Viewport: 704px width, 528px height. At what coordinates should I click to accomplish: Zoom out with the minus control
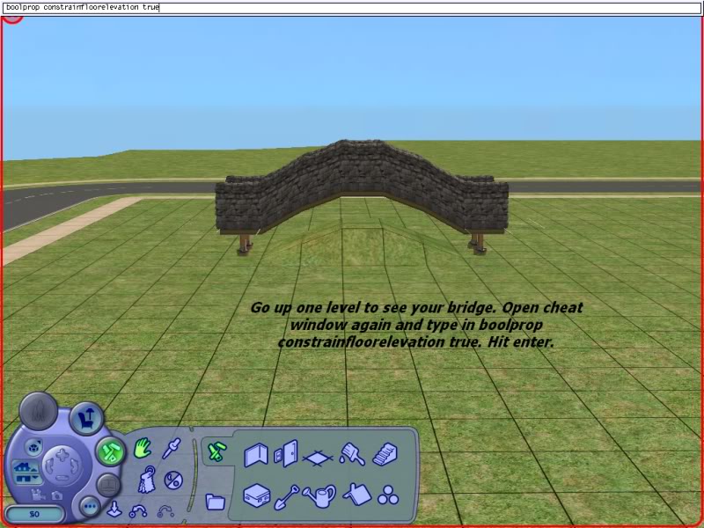click(x=62, y=478)
